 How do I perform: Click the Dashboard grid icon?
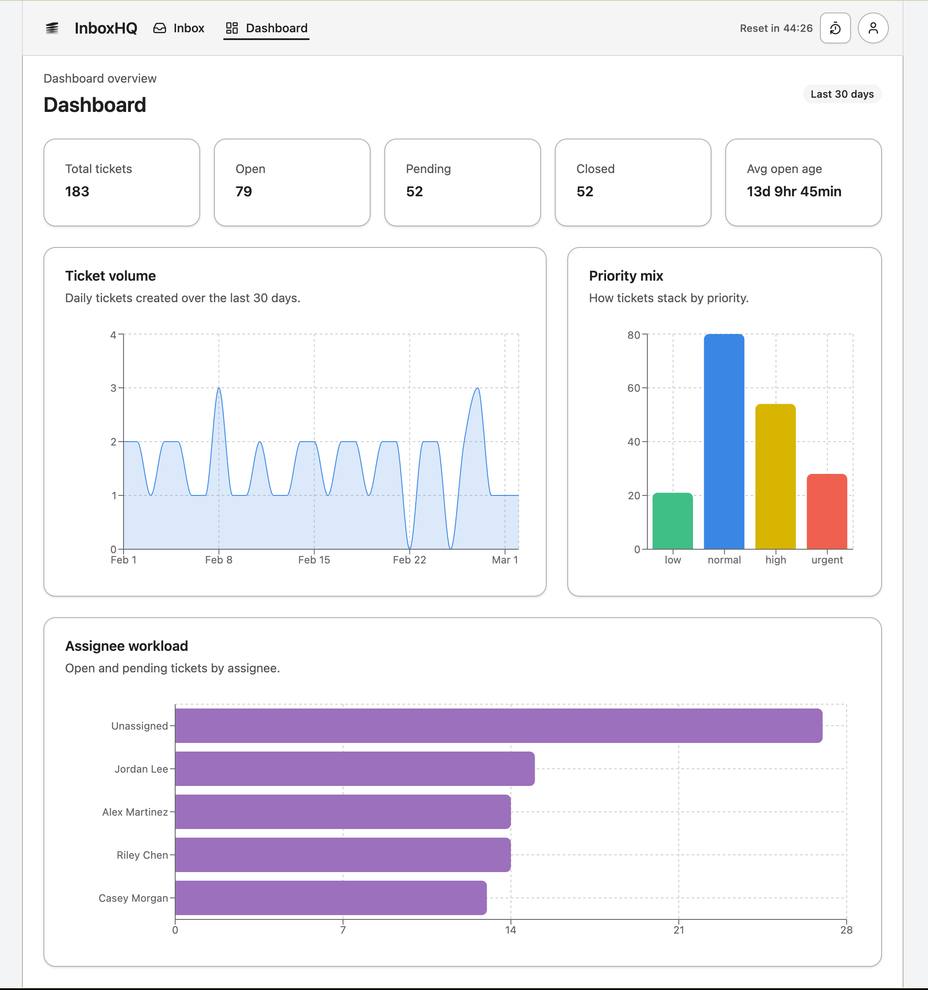click(x=232, y=28)
